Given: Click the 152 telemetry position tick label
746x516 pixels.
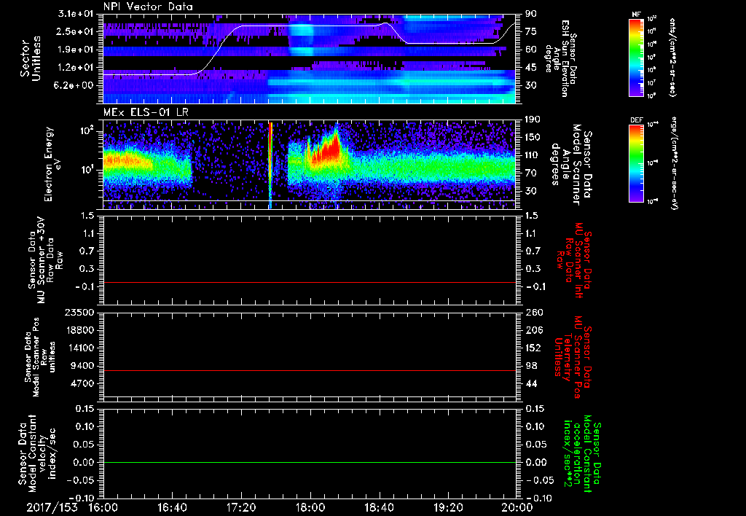Looking at the screenshot, I should (534, 348).
